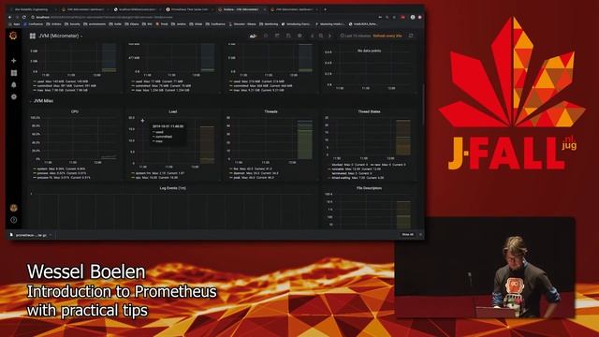Open the Dashboards grid icon in sidebar
This screenshot has width=599, height=337.
coord(14,73)
